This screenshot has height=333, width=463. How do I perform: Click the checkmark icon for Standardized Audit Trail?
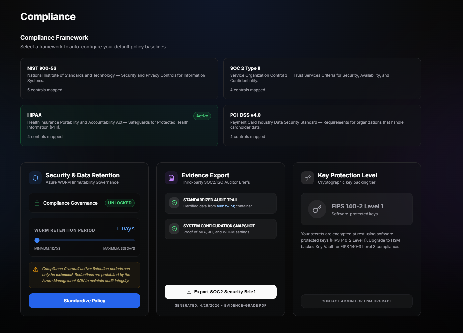pos(174,203)
